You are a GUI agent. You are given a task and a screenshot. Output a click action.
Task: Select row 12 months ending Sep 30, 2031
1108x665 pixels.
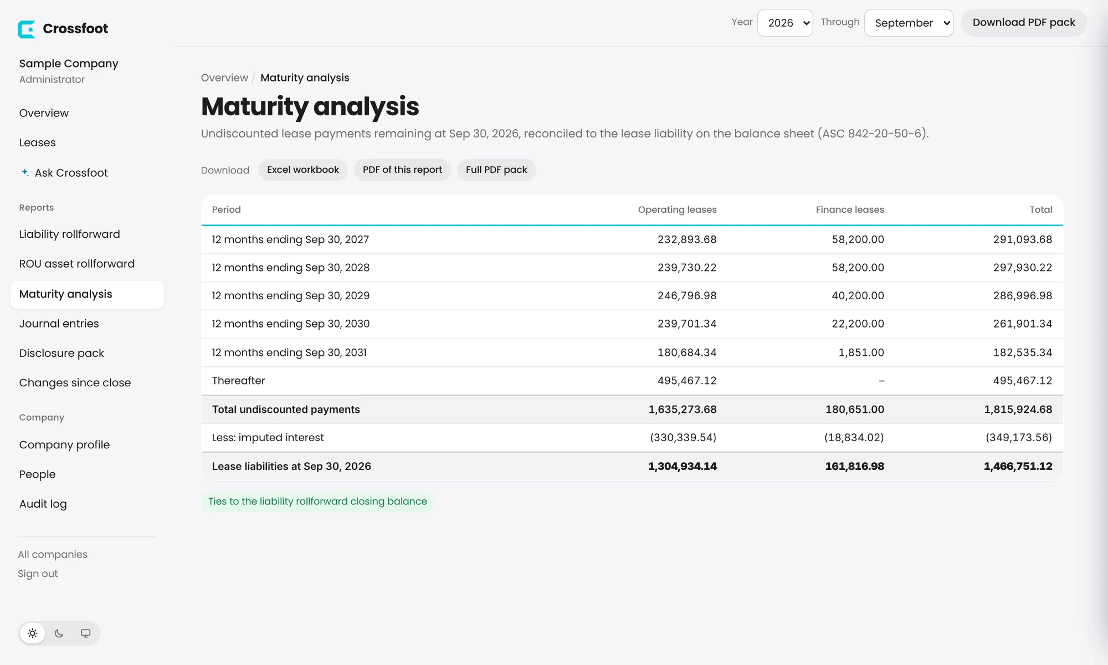(632, 352)
